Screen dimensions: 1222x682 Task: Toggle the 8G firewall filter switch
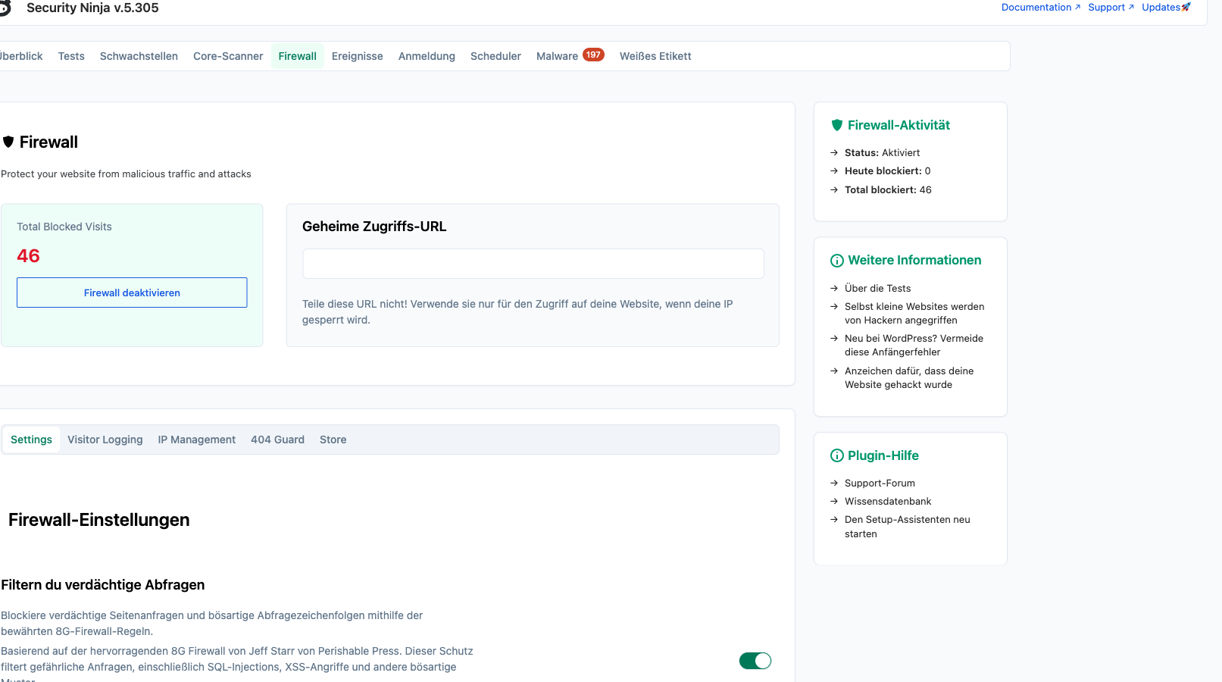click(x=755, y=661)
